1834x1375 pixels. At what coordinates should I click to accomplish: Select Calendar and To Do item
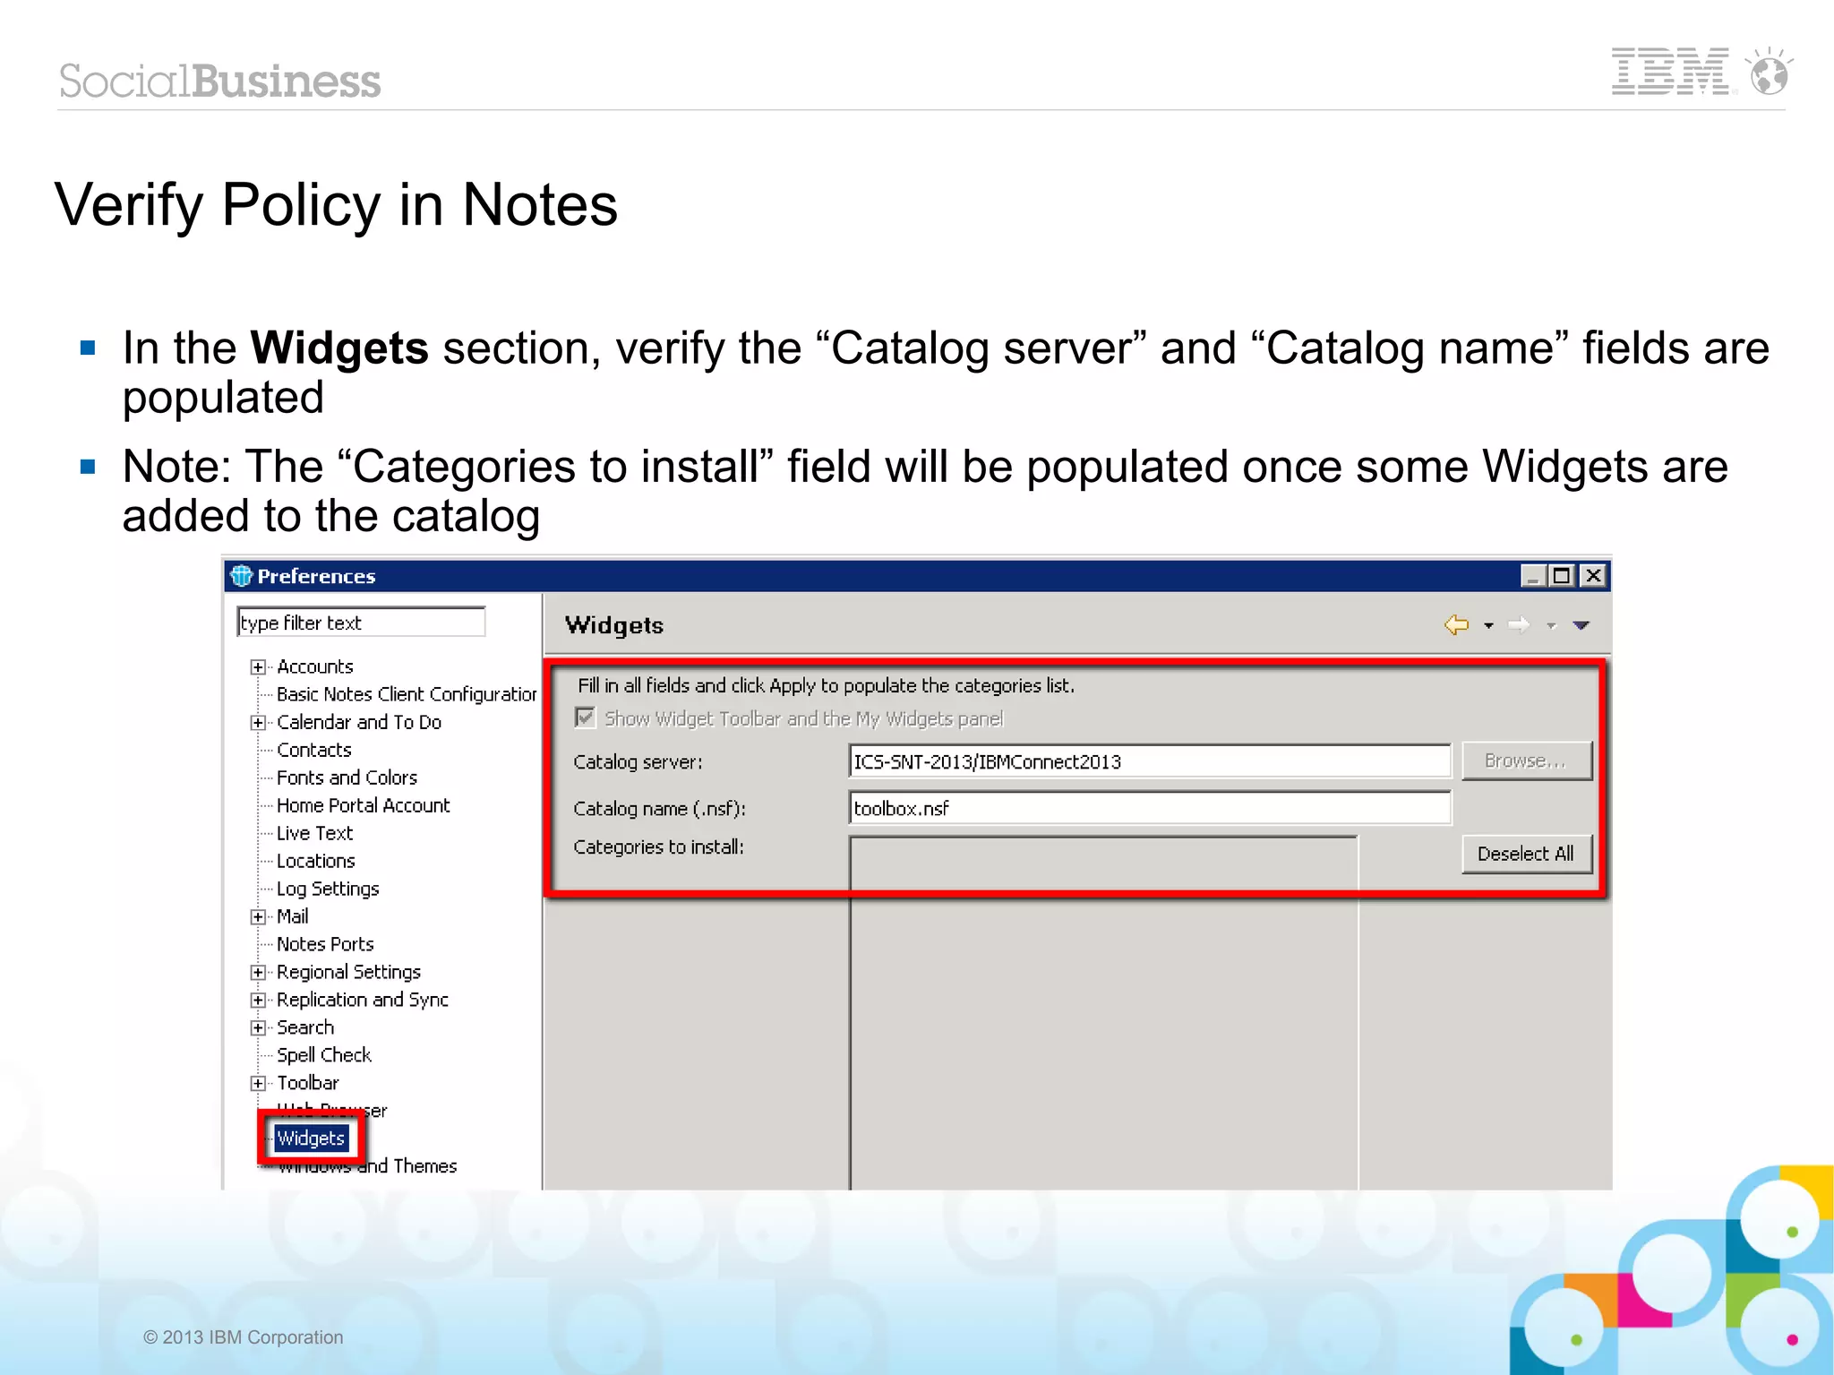tap(359, 722)
